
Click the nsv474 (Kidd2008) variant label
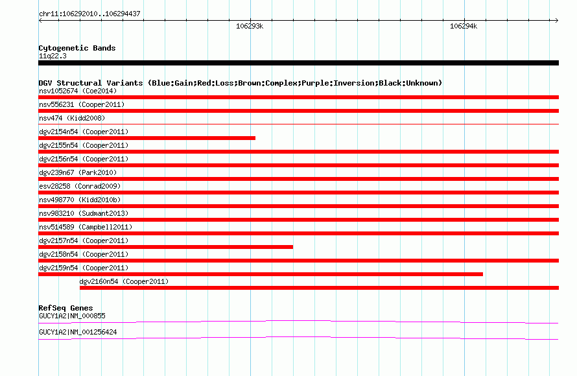click(x=72, y=118)
